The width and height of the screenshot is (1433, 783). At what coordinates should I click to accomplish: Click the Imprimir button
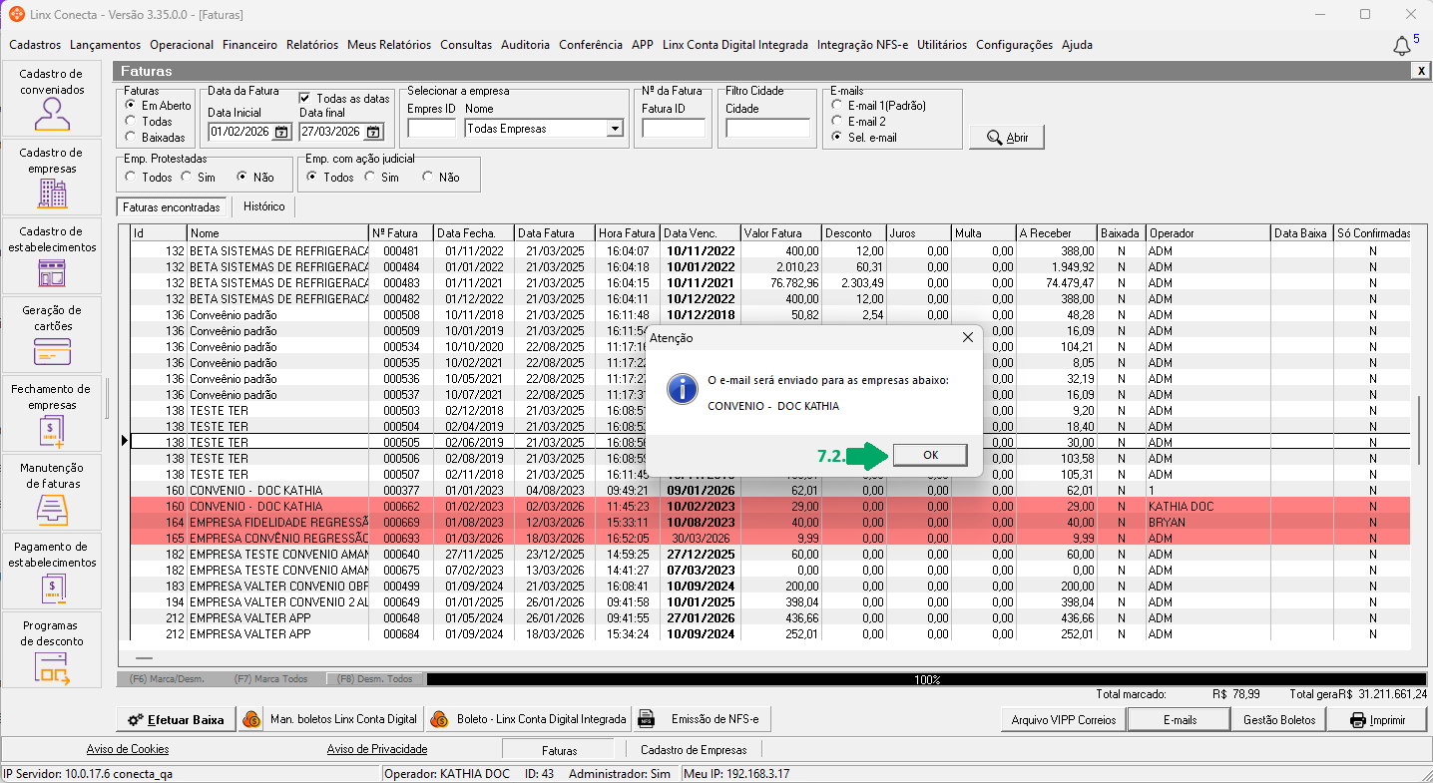1378,720
